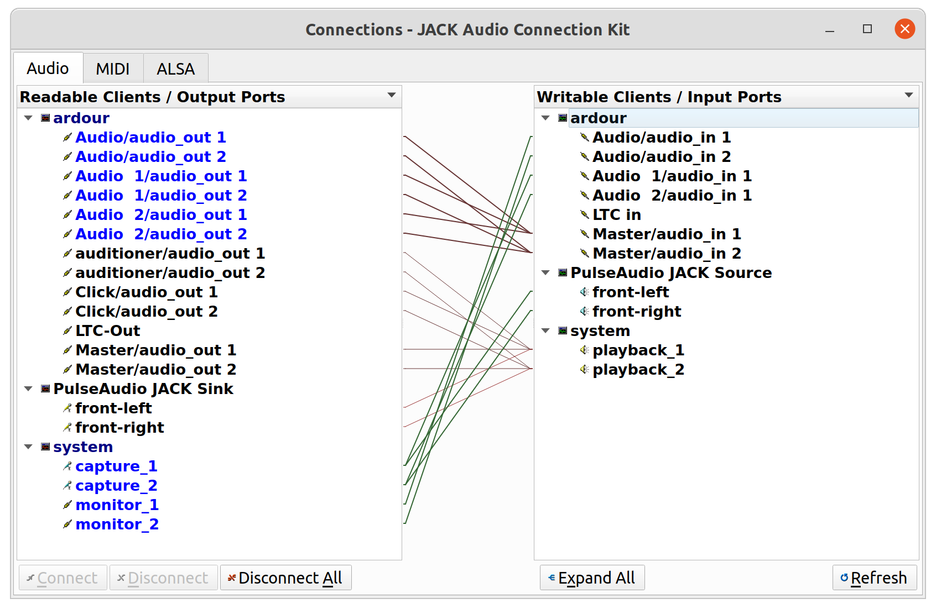Open the Writable Clients / Input Ports header dropdown
The width and height of the screenshot is (936, 609).
coord(908,95)
